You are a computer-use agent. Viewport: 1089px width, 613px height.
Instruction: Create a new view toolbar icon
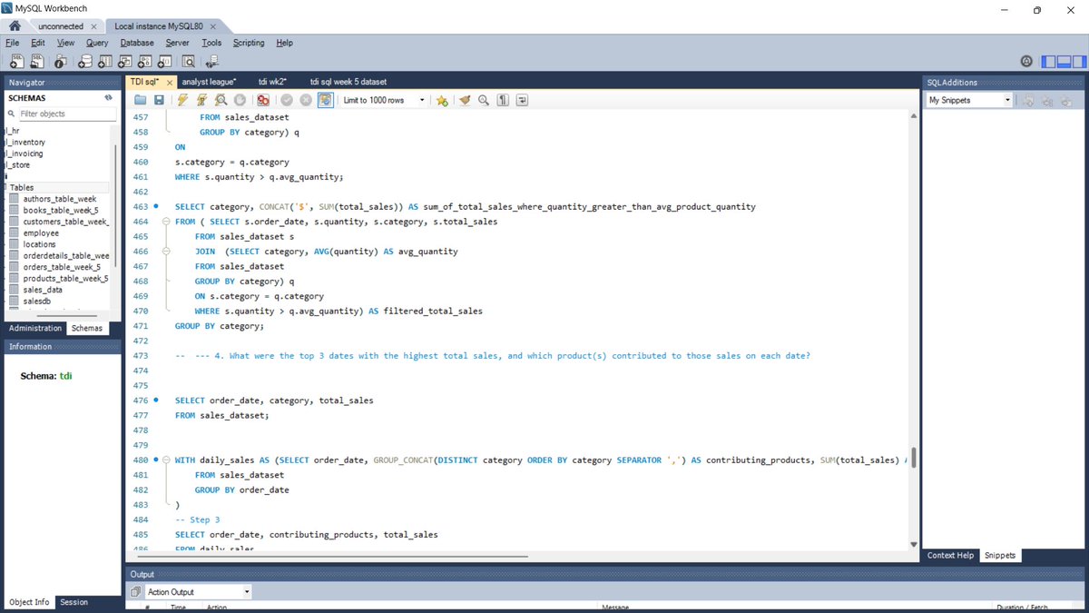(x=125, y=62)
